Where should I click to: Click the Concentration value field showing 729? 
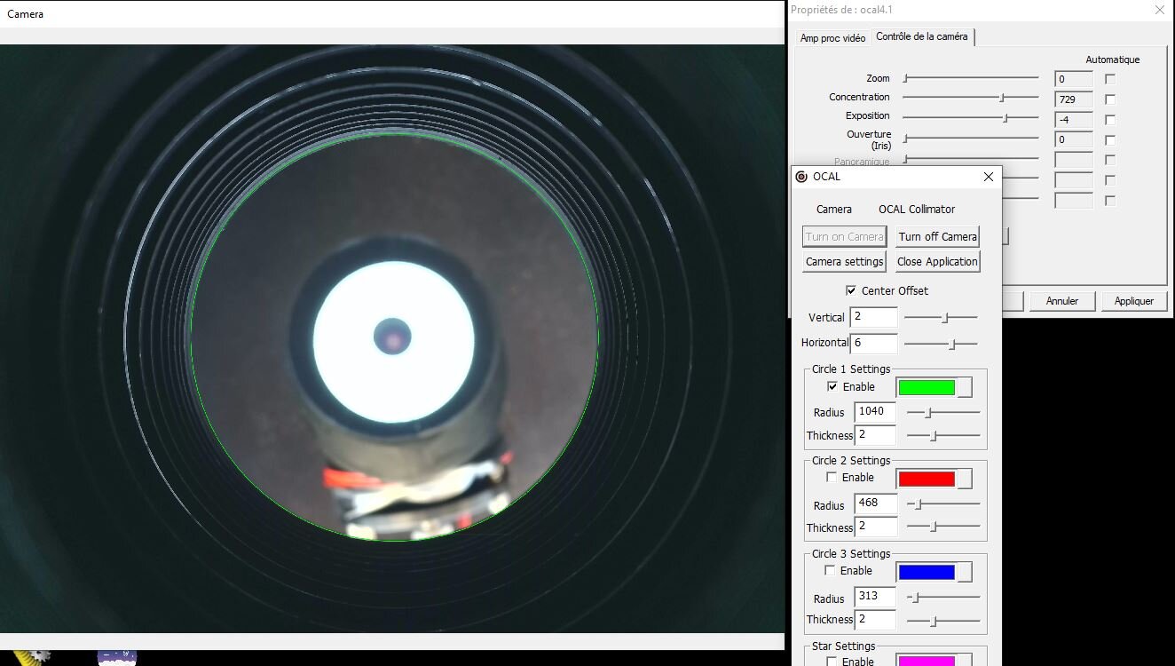(1074, 99)
